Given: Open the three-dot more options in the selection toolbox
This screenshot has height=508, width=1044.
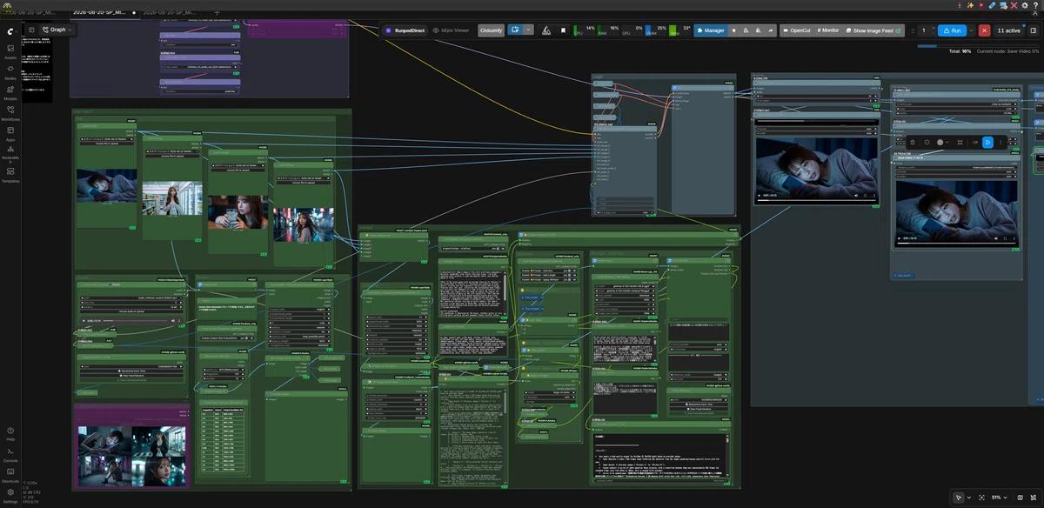Looking at the screenshot, I should [1000, 142].
